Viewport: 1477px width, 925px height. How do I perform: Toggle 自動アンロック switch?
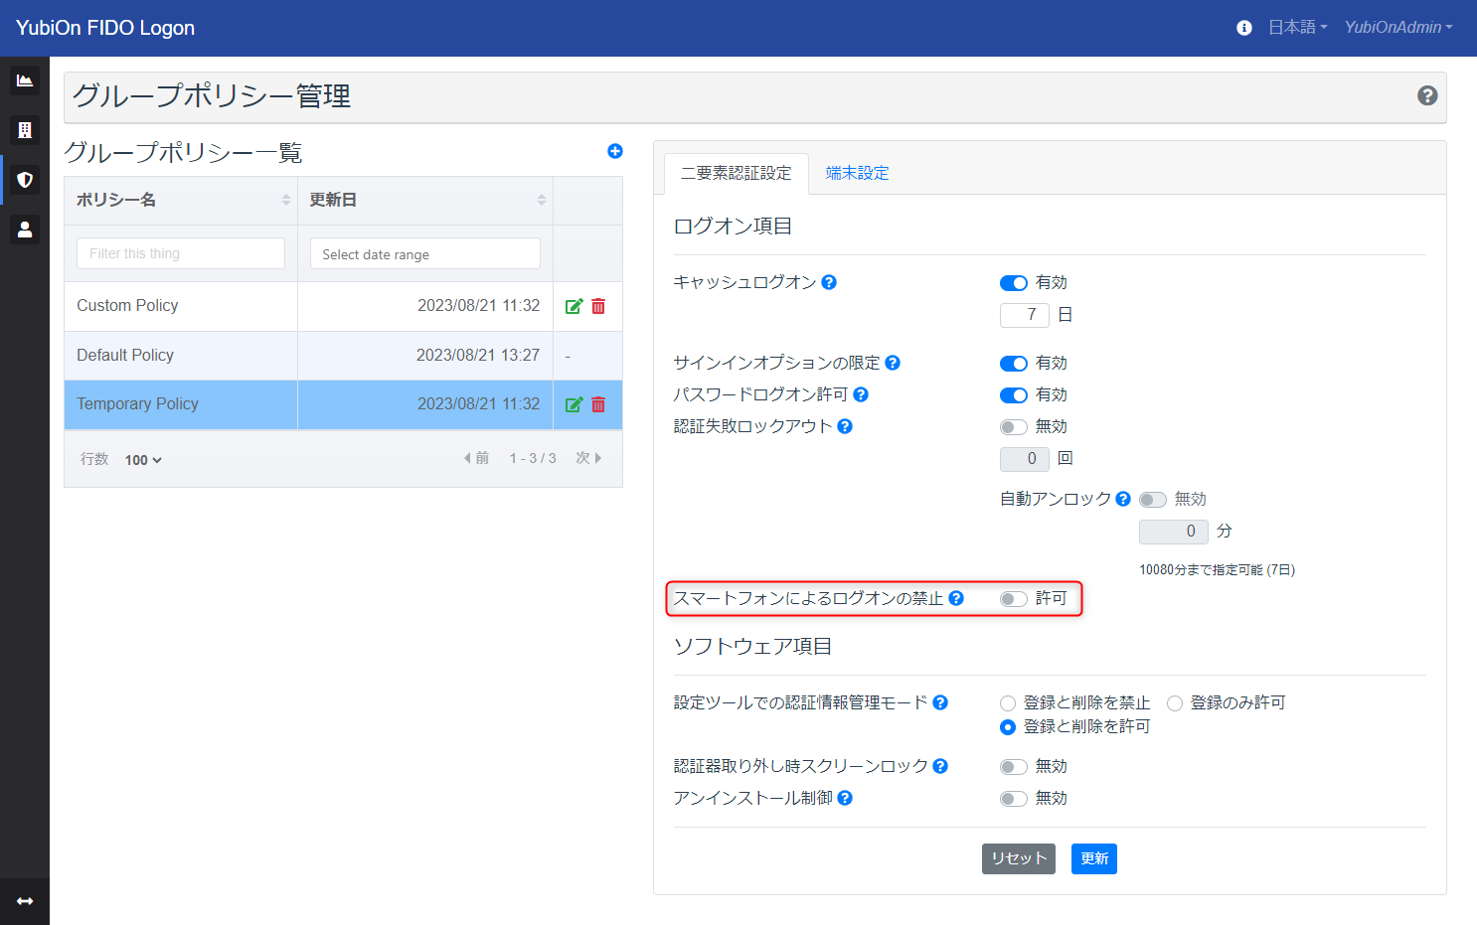(x=1153, y=500)
